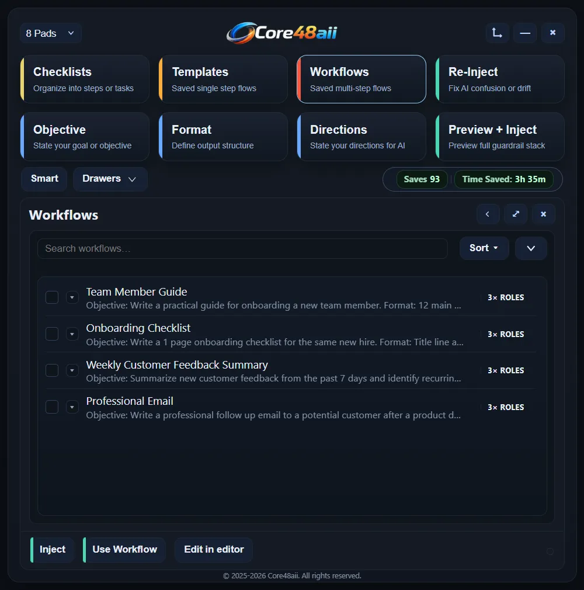The width and height of the screenshot is (584, 590).
Task: Minimize the Core48aii panel
Action: click(x=525, y=33)
